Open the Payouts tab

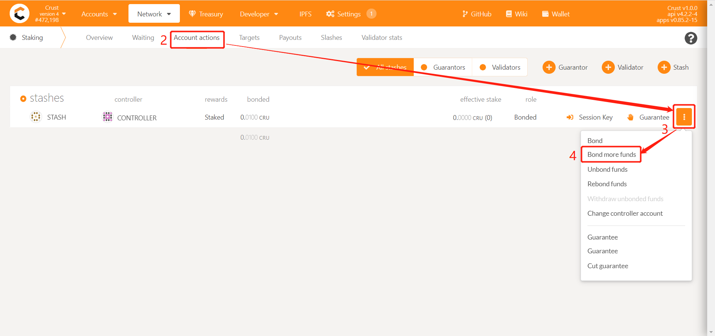290,38
